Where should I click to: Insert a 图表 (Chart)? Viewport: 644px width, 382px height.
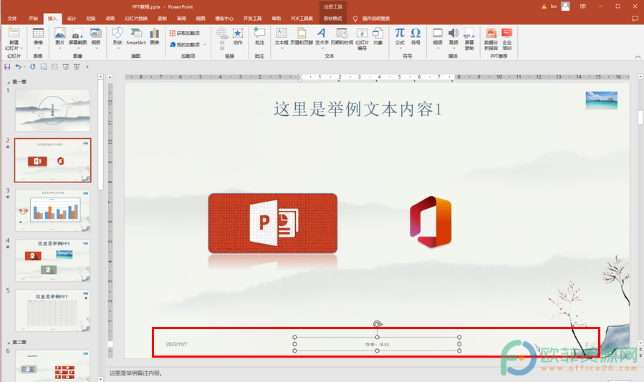(155, 36)
